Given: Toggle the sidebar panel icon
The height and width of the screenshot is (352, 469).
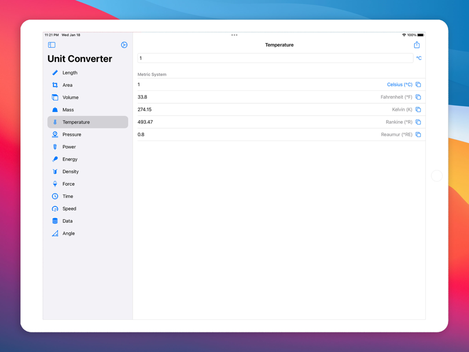Looking at the screenshot, I should click(x=52, y=45).
